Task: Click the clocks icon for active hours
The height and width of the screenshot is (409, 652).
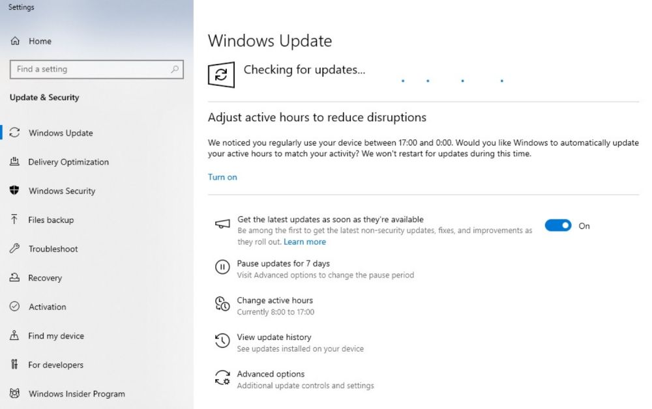Action: [222, 303]
